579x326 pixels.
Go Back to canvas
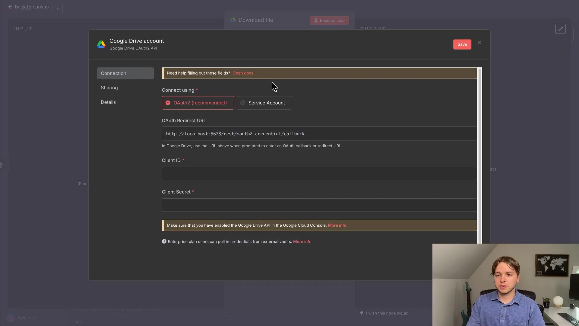28,7
